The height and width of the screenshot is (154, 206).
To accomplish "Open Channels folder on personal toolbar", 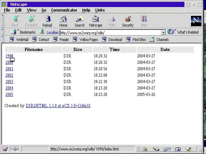I will pyautogui.click(x=159, y=39).
